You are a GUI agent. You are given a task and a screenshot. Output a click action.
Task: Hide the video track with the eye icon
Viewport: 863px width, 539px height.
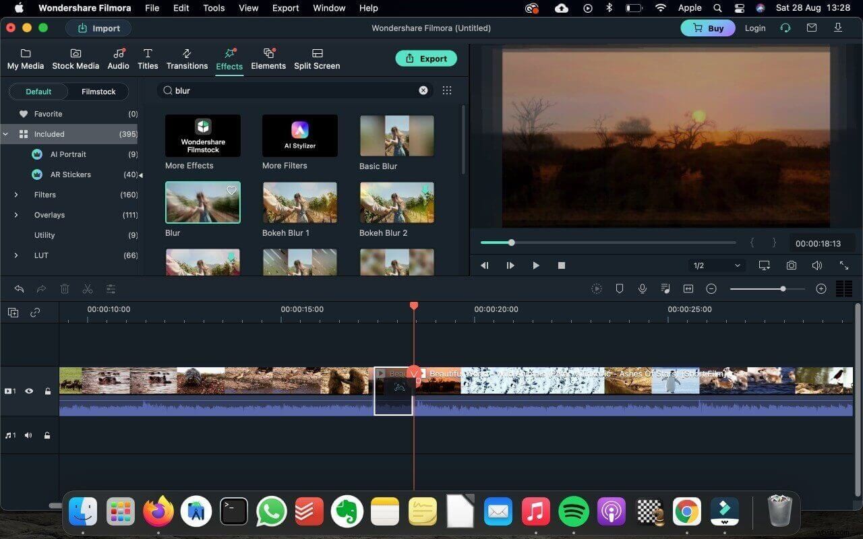[x=28, y=391]
